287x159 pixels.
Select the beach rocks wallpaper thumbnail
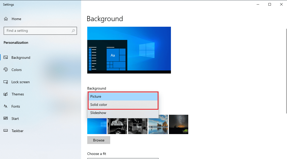pos(158,124)
